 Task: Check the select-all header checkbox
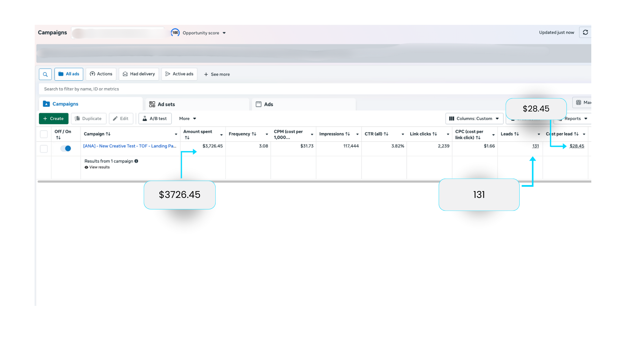click(x=44, y=134)
